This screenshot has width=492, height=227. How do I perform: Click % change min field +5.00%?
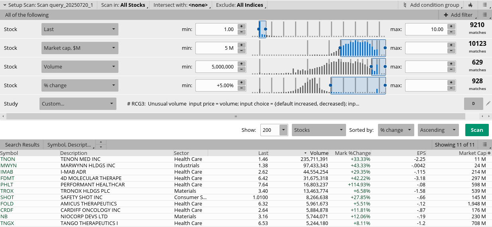(216, 85)
